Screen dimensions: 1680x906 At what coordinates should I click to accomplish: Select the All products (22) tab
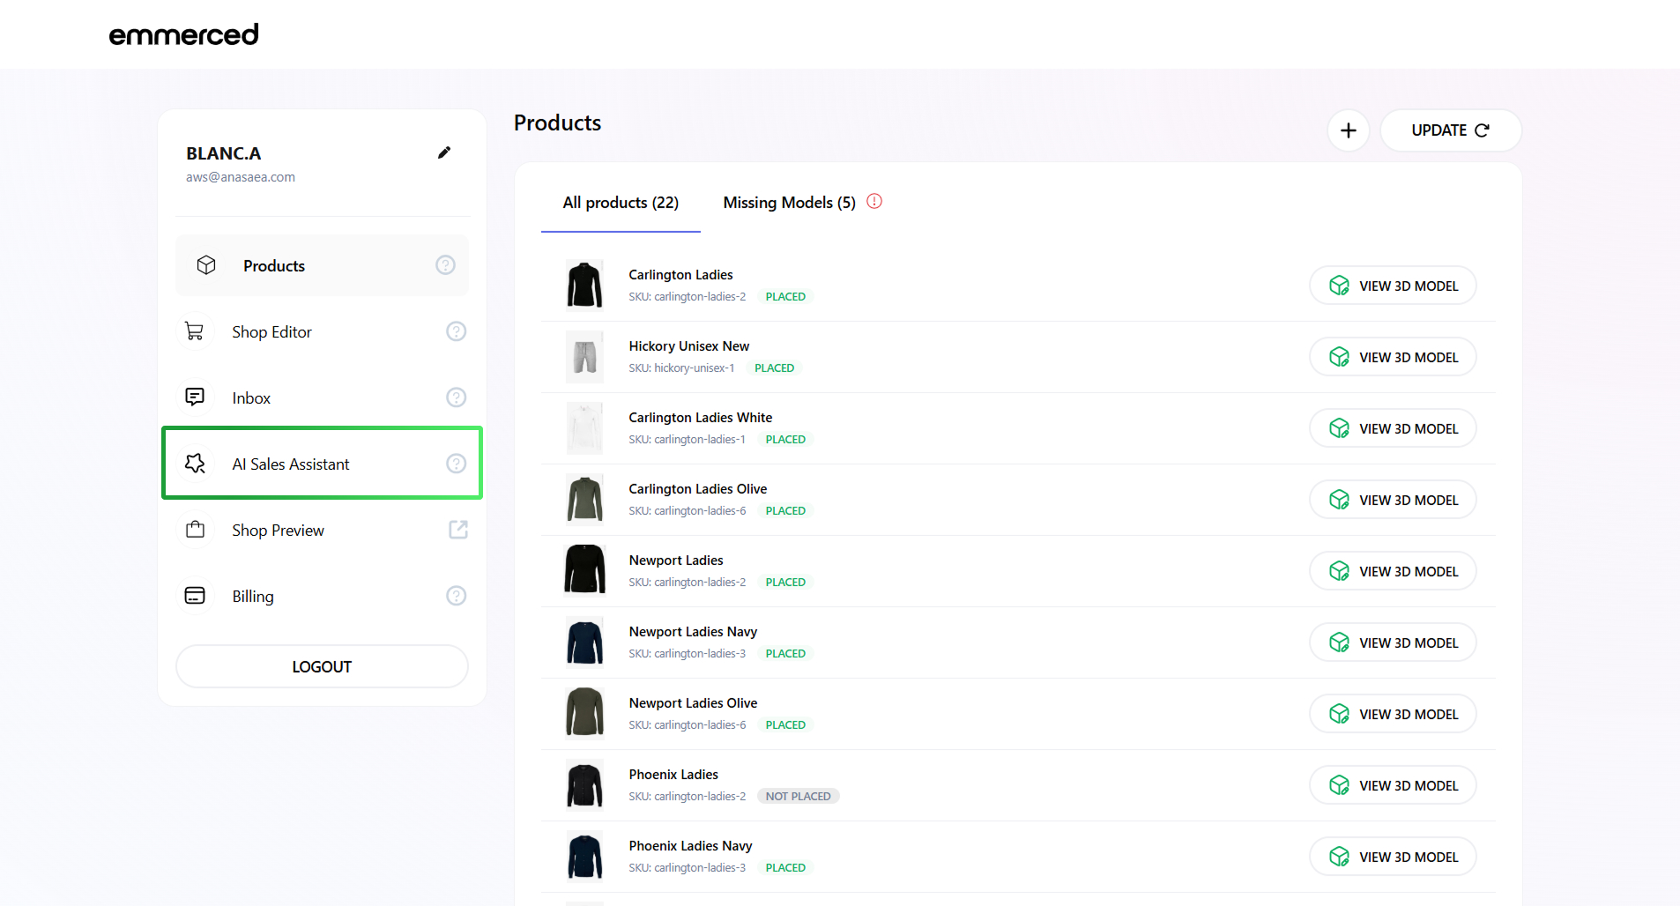coord(621,203)
